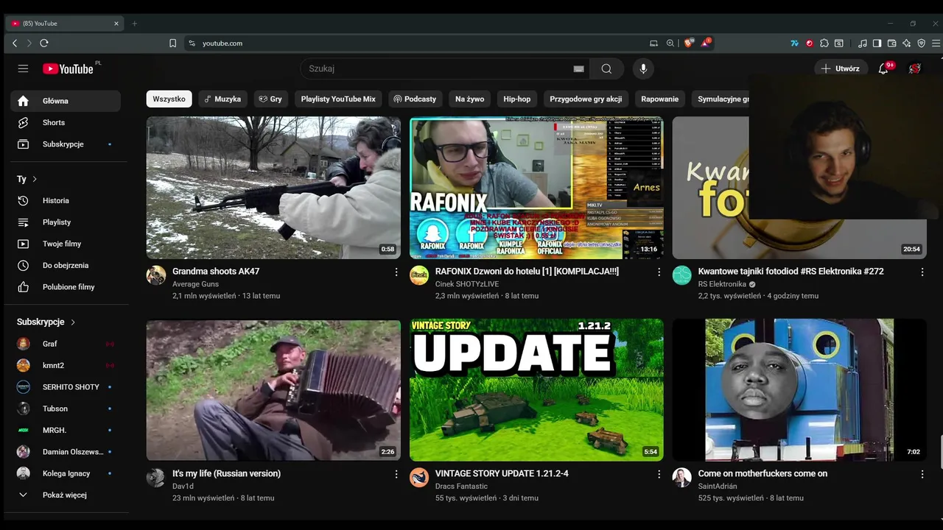Open the Brave Wallet icon
This screenshot has height=530, width=943.
(891, 43)
